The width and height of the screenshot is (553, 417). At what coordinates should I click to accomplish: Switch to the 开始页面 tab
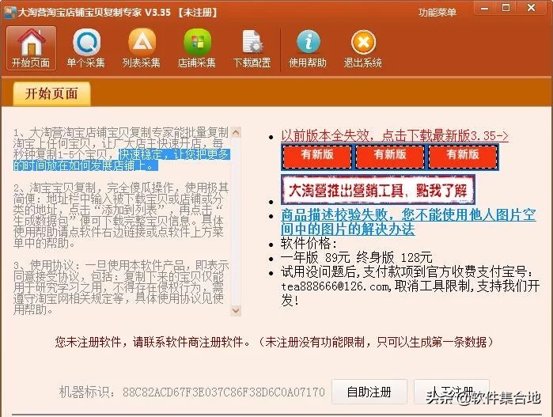point(51,94)
